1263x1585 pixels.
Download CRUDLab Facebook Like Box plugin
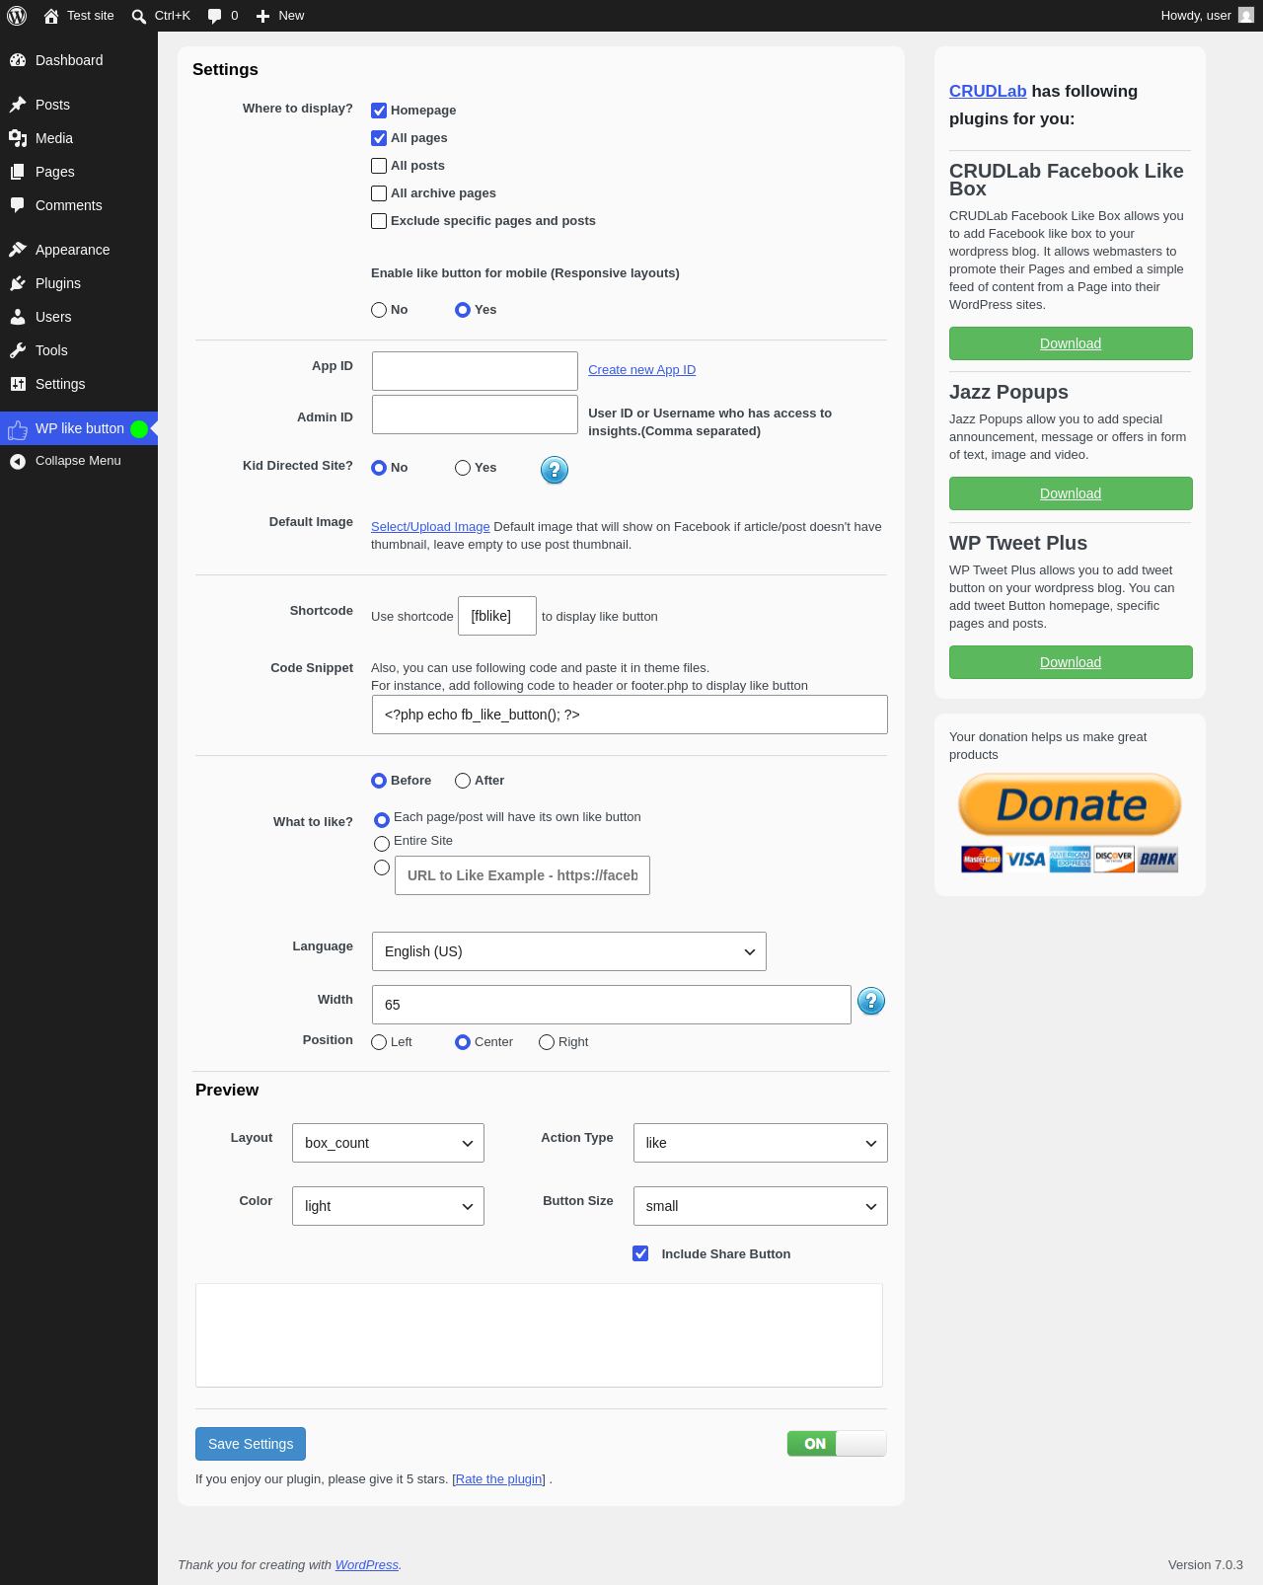(x=1071, y=343)
